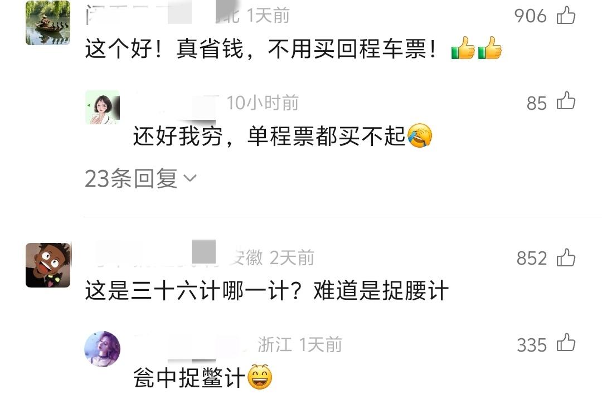The image size is (602, 409).
Task: Open the boat-on-lake avatar profile
Action: [48, 23]
